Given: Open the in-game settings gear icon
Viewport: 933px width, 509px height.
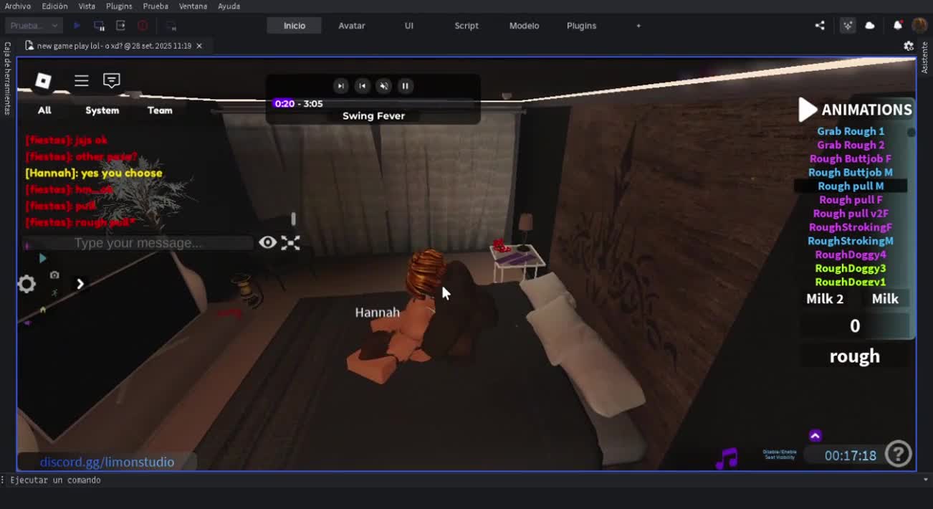Looking at the screenshot, I should (x=27, y=285).
